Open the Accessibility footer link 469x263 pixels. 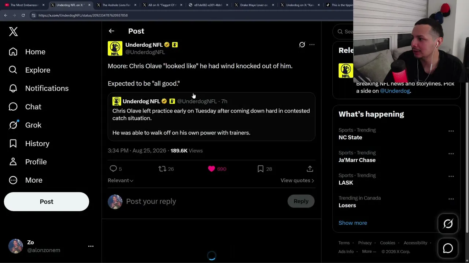tap(416, 243)
